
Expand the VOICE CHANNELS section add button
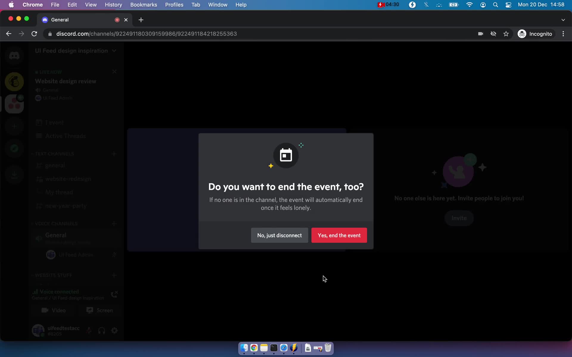coord(114,224)
